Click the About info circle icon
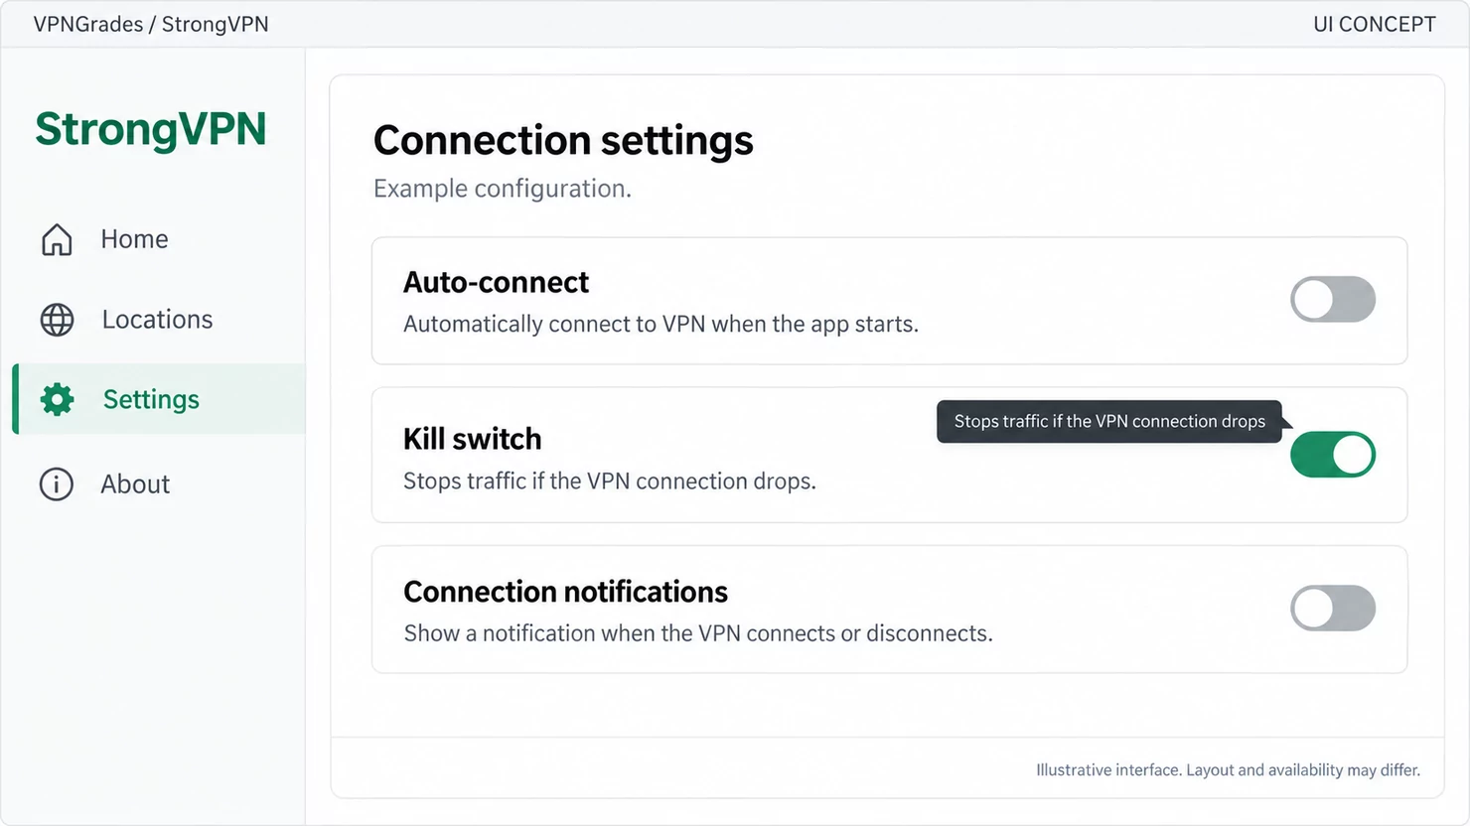This screenshot has height=826, width=1470. [57, 484]
